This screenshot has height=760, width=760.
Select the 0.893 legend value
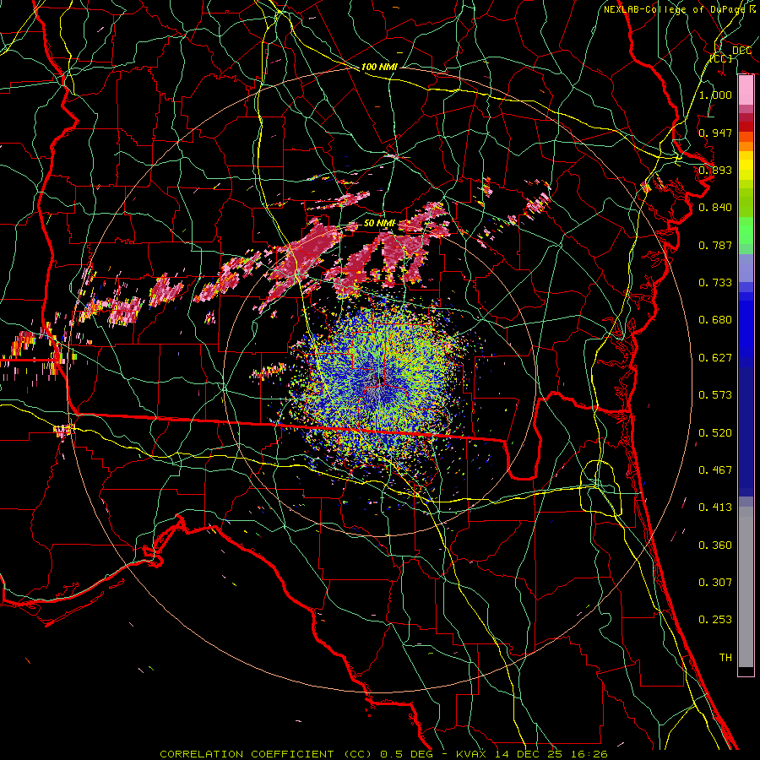click(715, 170)
